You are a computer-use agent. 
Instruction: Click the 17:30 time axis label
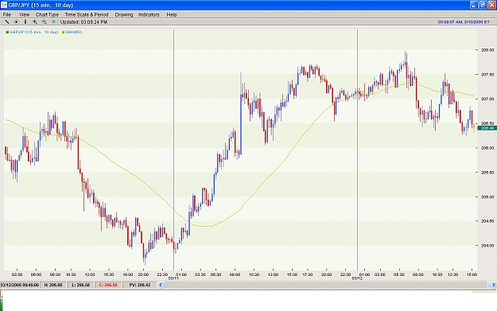coord(308,274)
